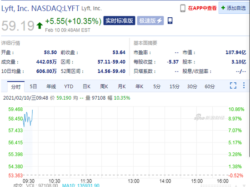Select the YTD tab

click(69, 86)
